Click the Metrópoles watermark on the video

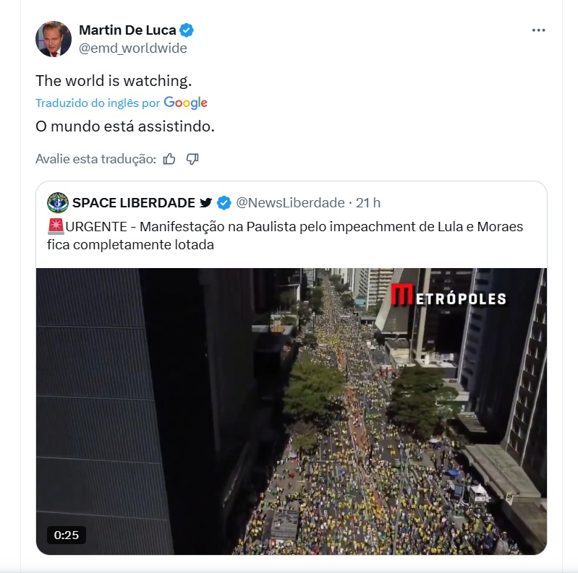[x=449, y=296]
